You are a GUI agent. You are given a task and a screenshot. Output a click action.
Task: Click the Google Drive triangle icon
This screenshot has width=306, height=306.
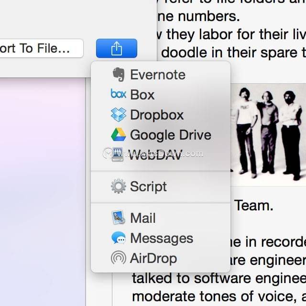tap(118, 135)
